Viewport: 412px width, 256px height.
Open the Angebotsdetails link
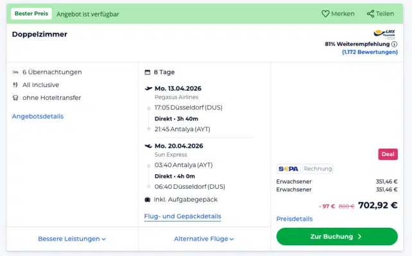tap(37, 116)
